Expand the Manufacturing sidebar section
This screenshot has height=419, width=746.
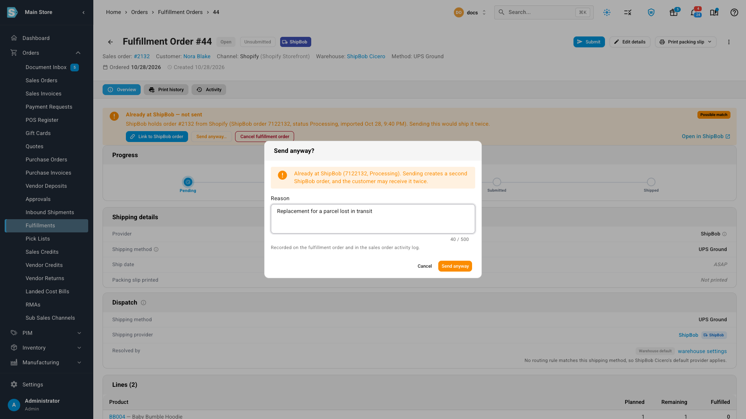point(79,362)
